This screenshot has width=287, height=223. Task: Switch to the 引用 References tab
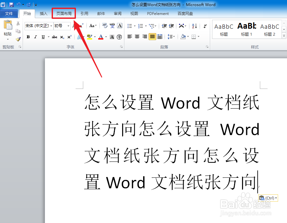tap(85, 13)
